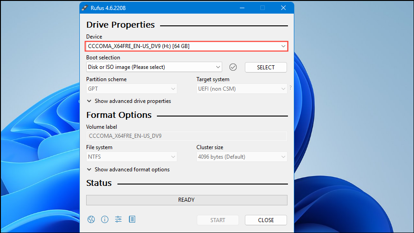
Task: Open the Device dropdown list
Action: tap(186, 46)
